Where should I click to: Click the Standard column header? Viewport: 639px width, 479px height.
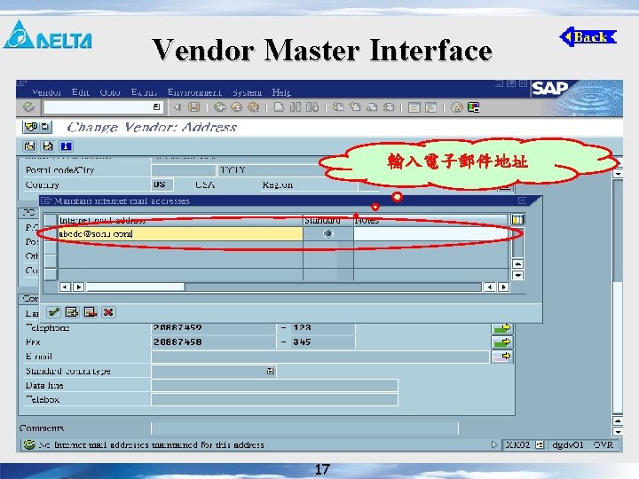point(328,220)
